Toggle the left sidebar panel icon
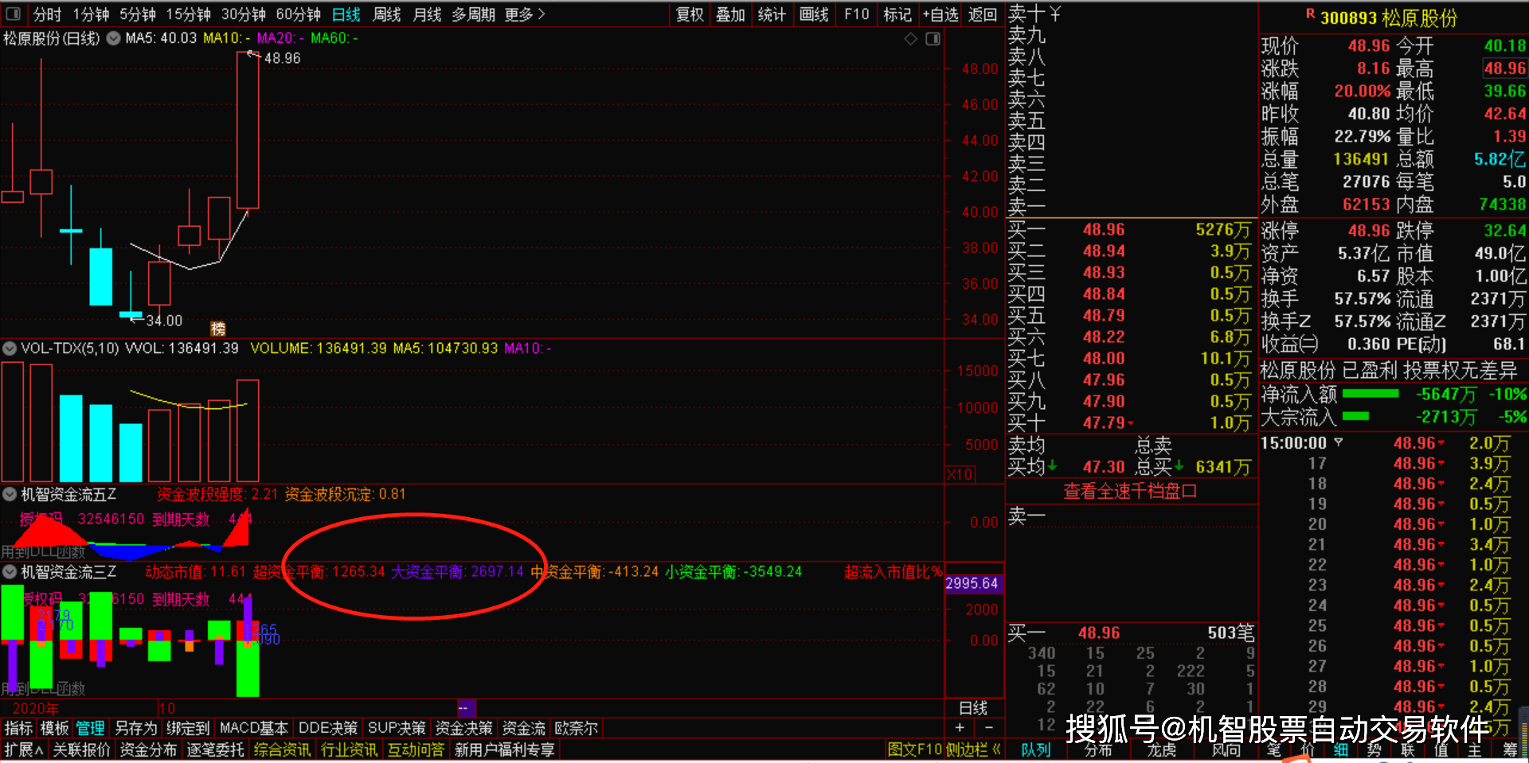 [x=13, y=14]
